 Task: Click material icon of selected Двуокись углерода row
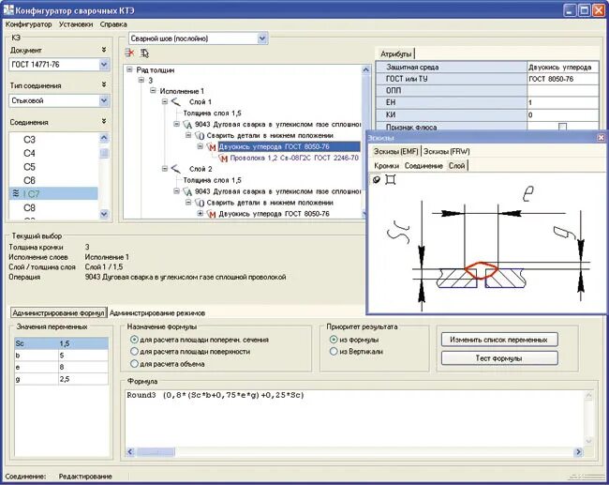(x=212, y=147)
